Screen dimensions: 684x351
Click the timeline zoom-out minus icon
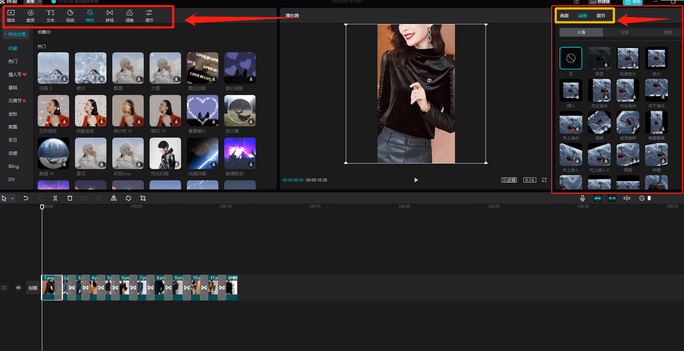coord(641,198)
